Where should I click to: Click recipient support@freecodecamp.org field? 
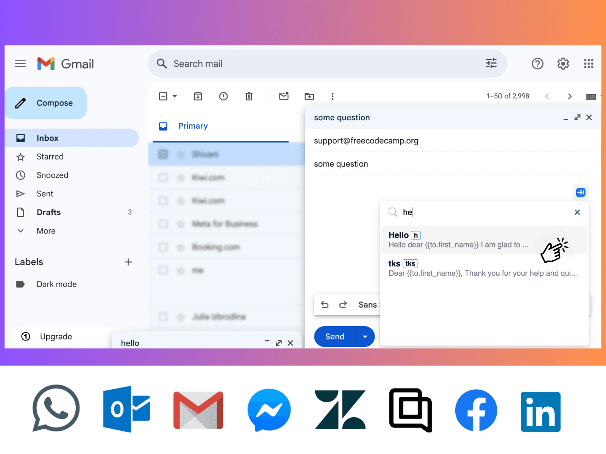453,141
